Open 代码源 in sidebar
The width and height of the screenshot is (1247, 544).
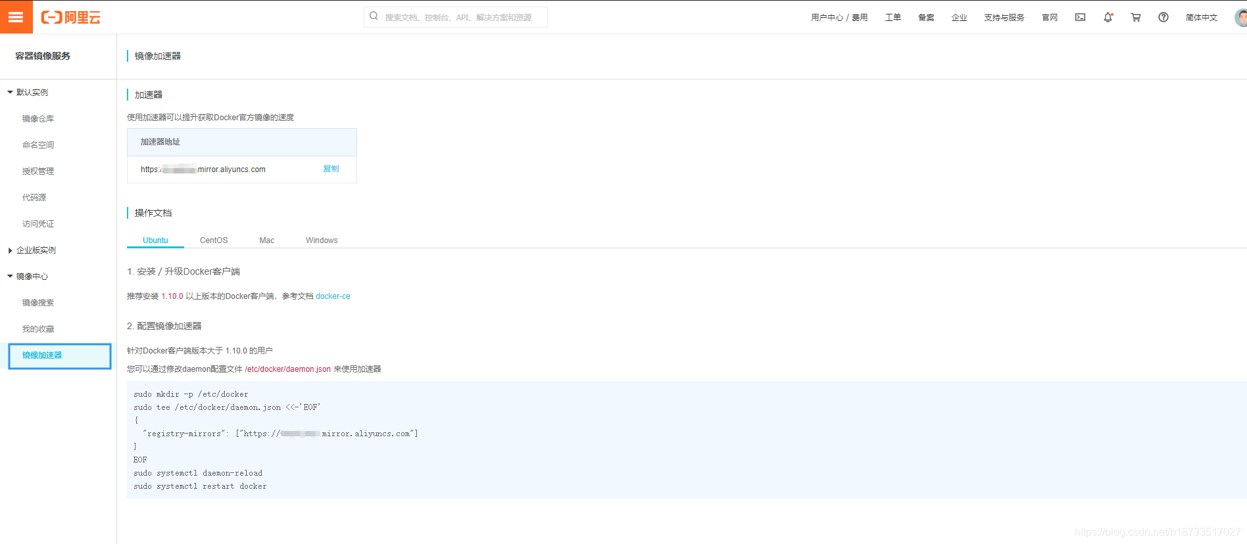(34, 198)
